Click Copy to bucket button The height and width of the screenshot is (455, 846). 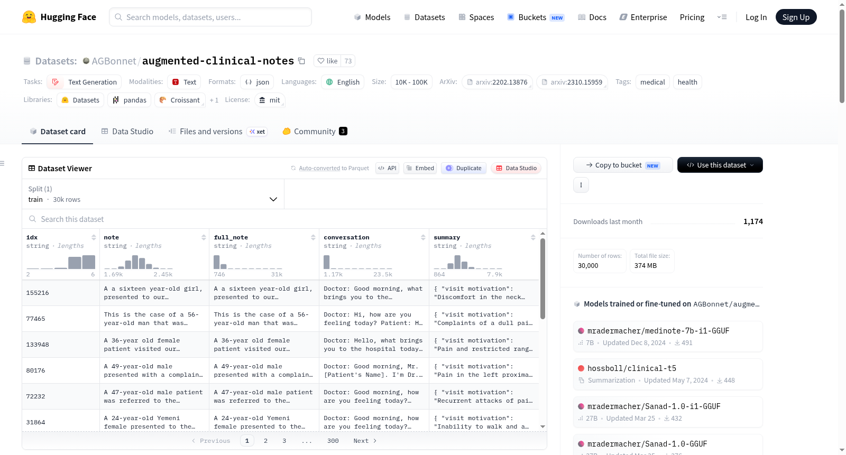623,165
